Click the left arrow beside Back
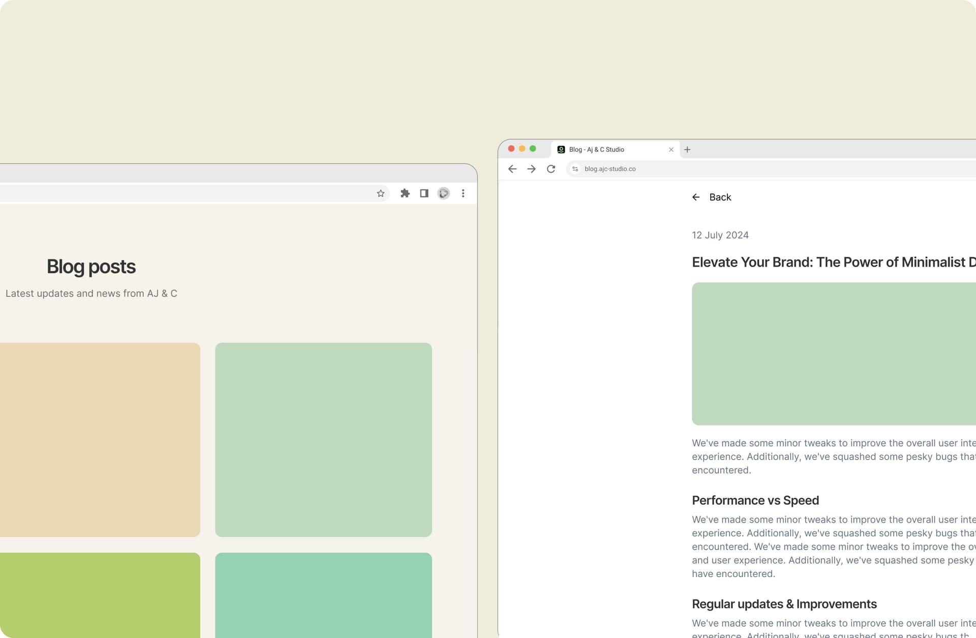Image resolution: width=976 pixels, height=638 pixels. 696,197
